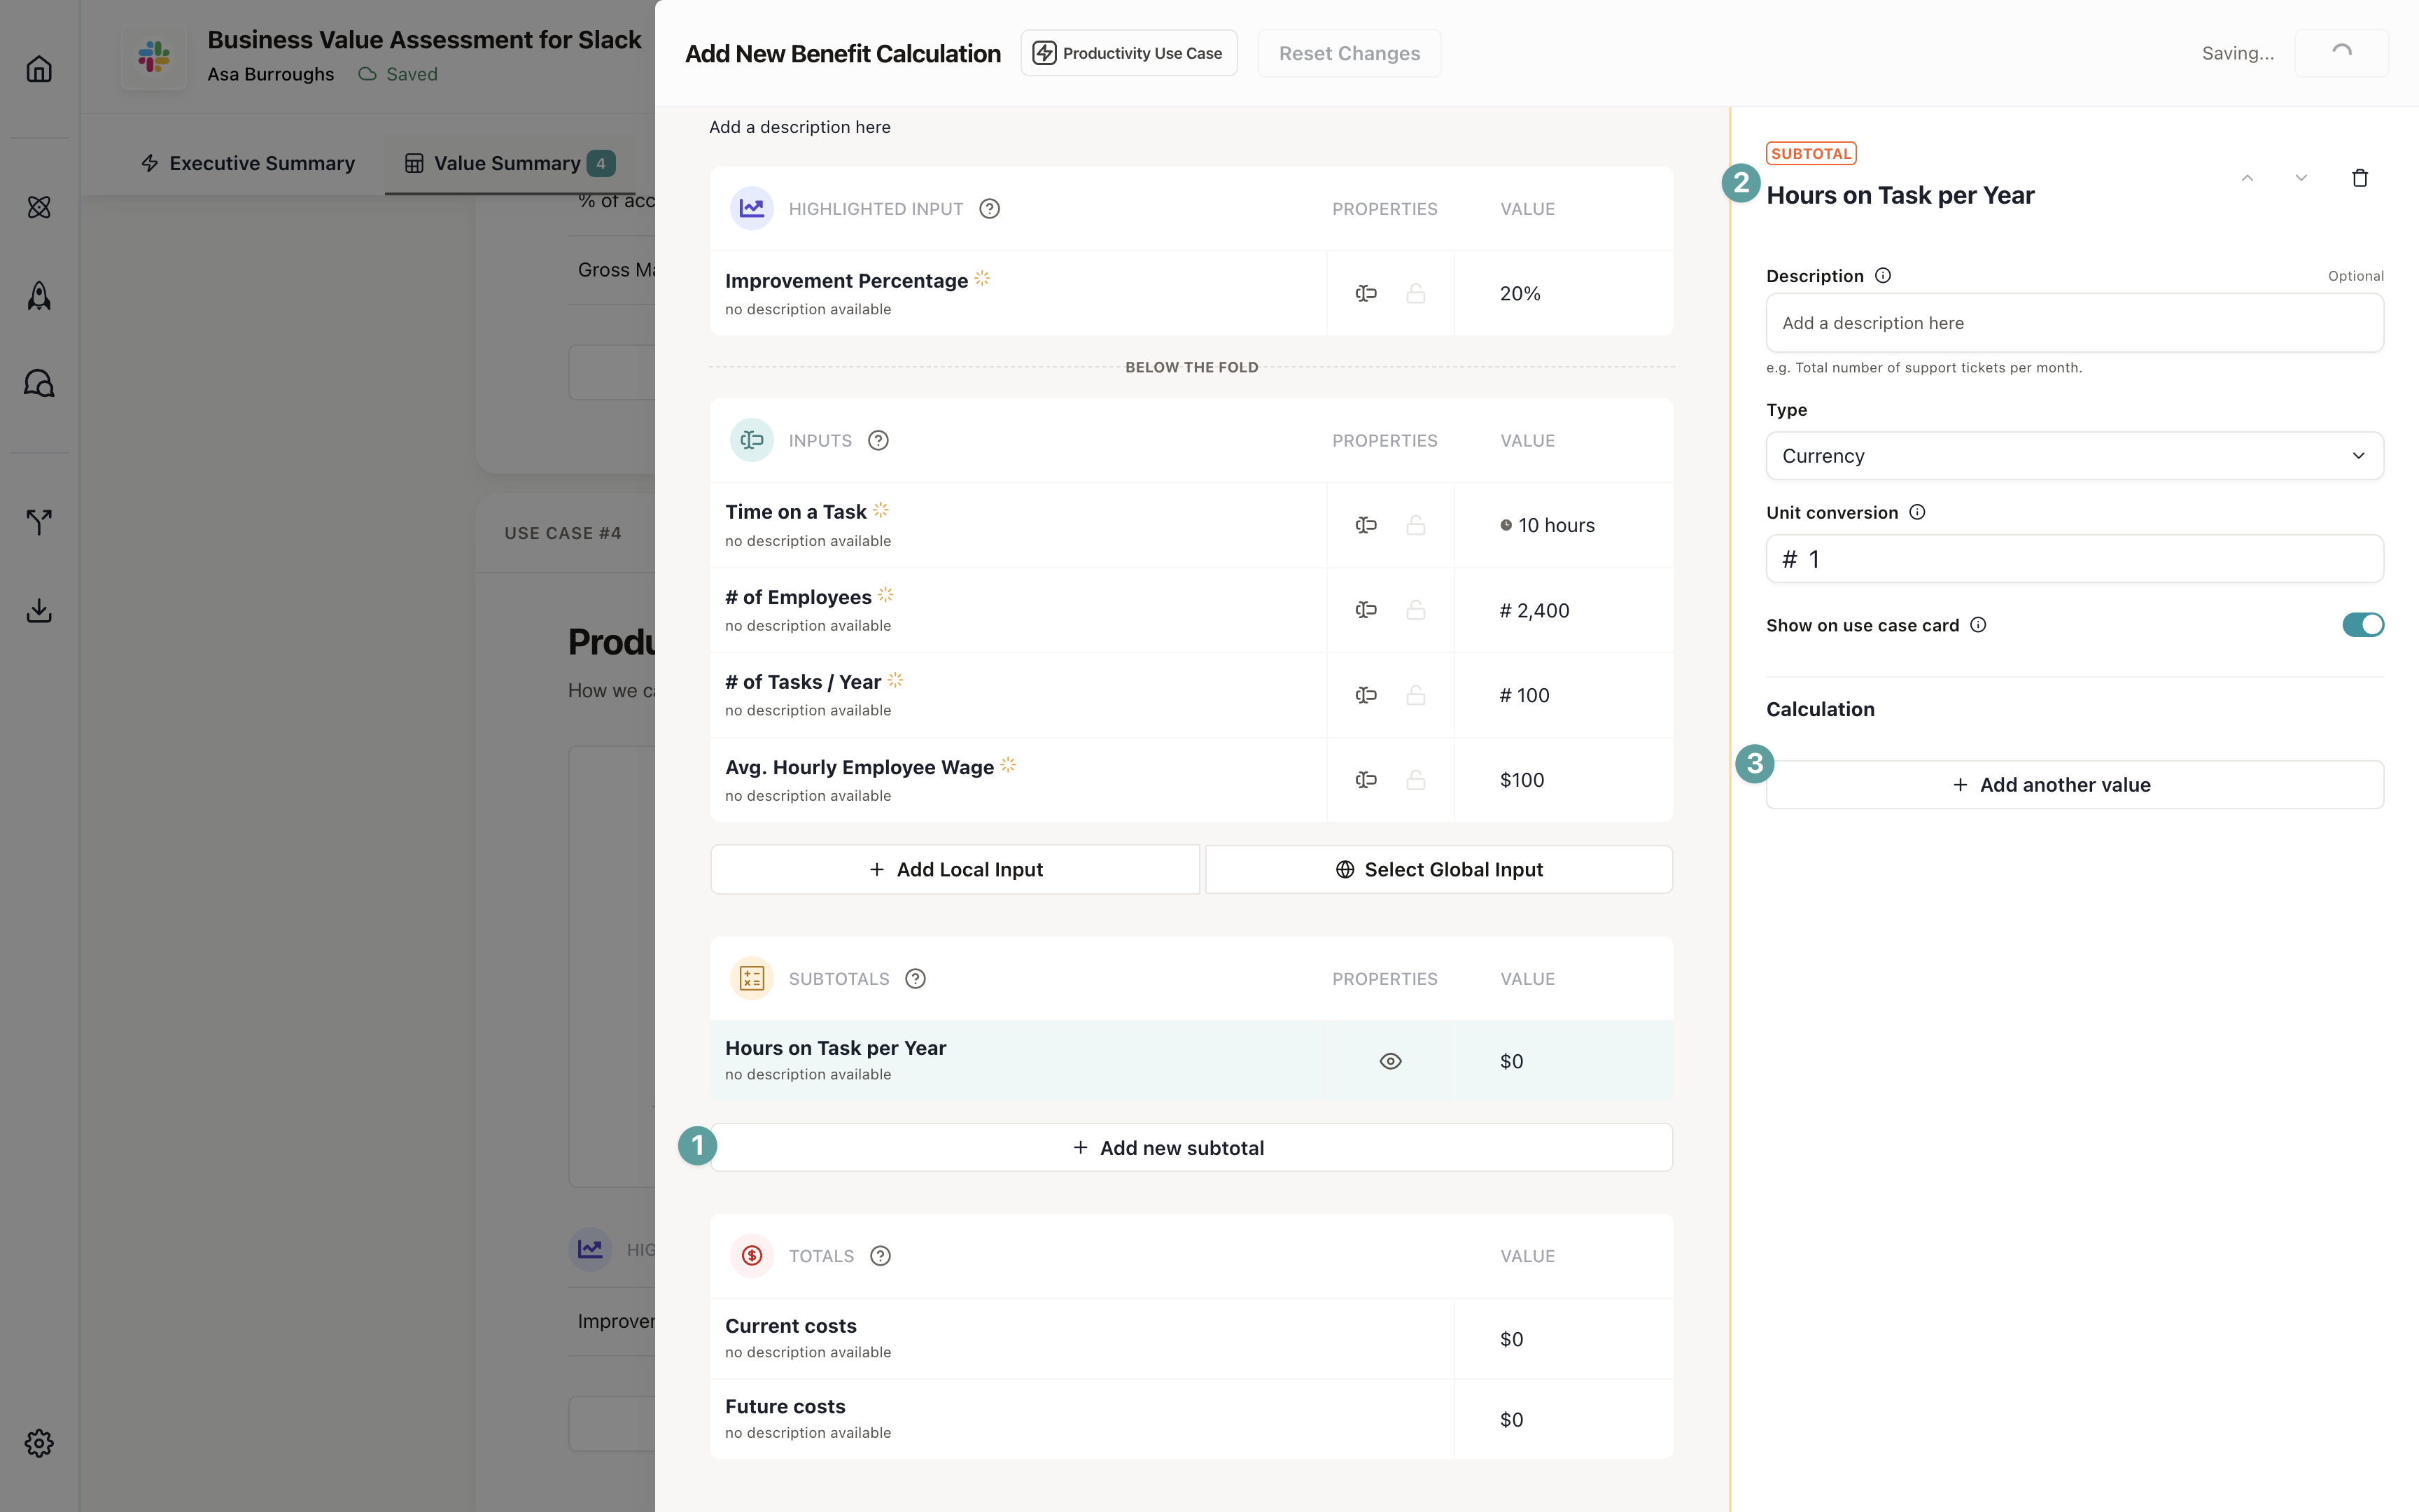The width and height of the screenshot is (2419, 1512).
Task: Click help icon next to Subtotals
Action: 915,979
